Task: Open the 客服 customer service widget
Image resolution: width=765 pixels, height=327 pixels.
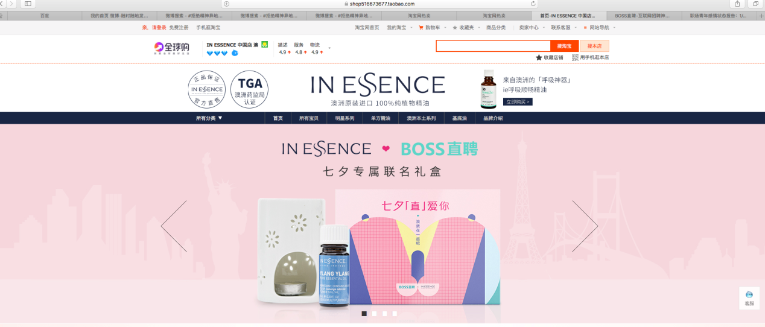Action: (x=749, y=298)
